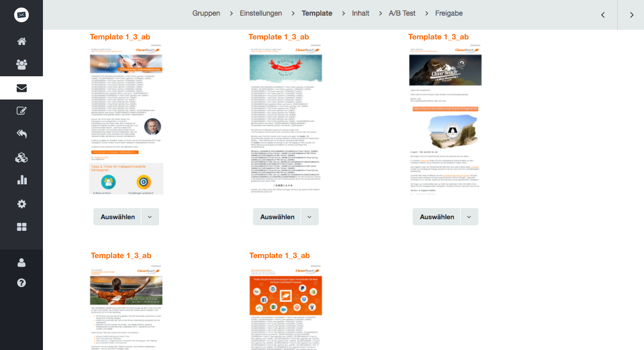Open the reply-all arrows icon in sidebar

click(21, 134)
